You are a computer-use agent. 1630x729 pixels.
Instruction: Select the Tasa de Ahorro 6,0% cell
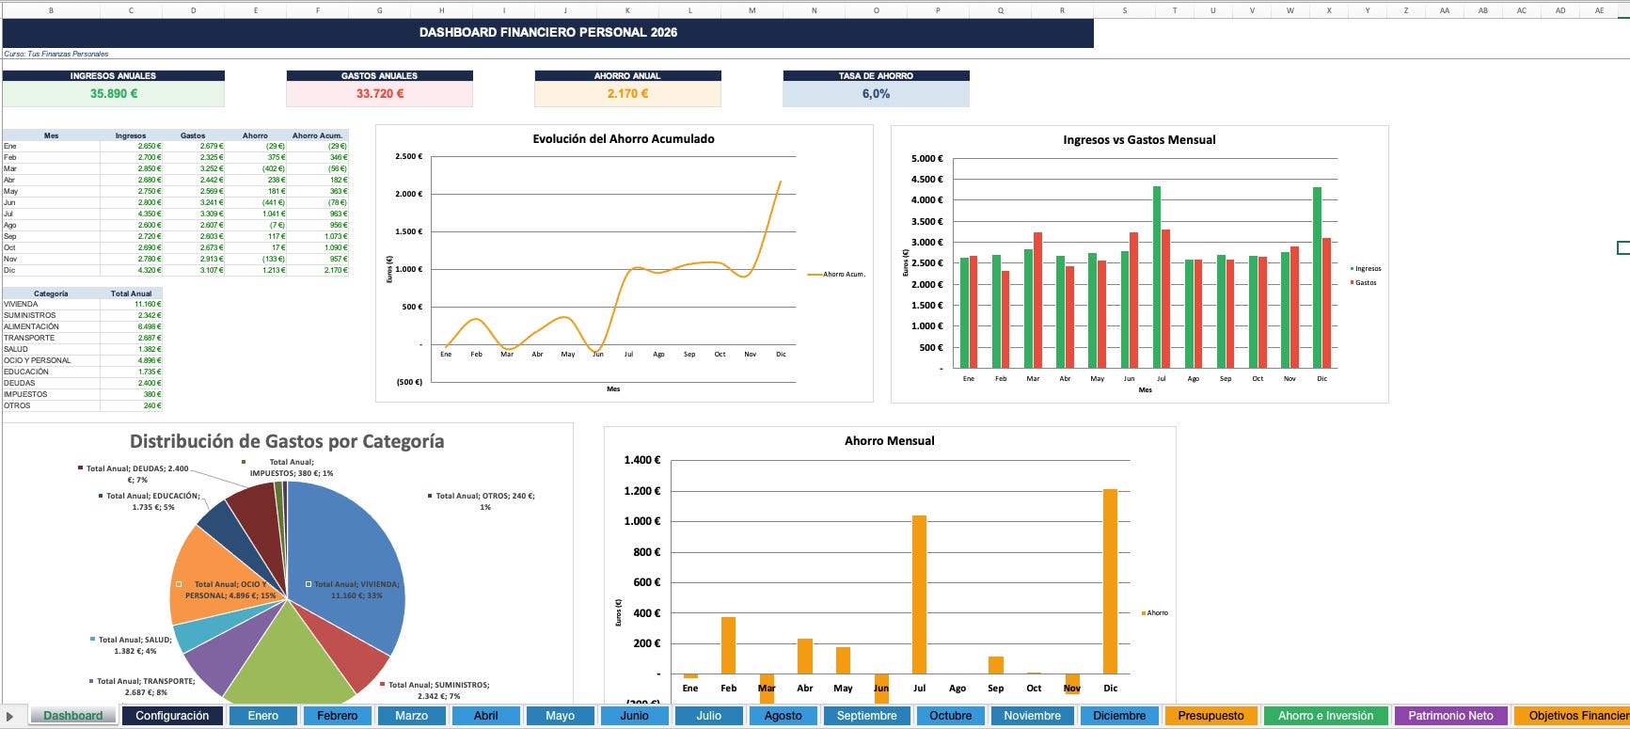(876, 94)
